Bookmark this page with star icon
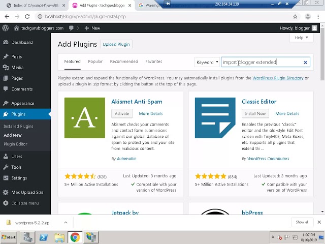 (295, 17)
